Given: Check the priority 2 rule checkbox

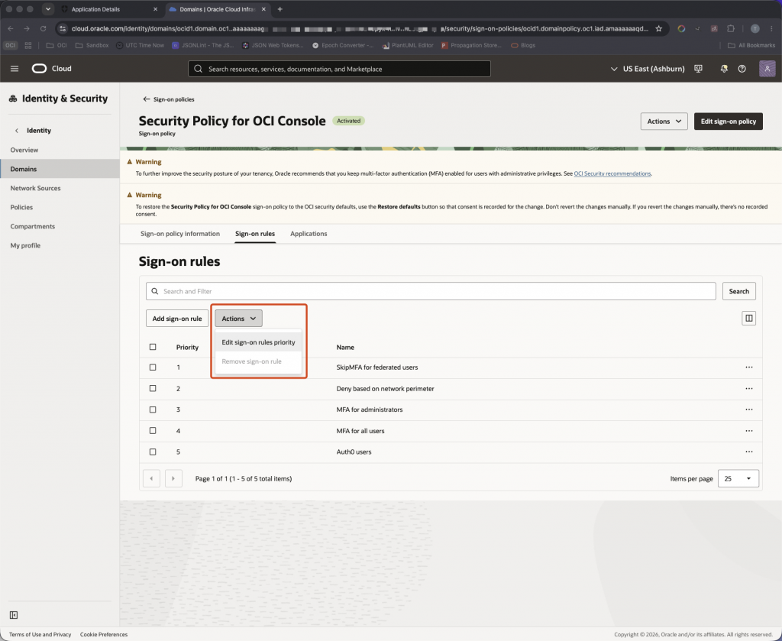Looking at the screenshot, I should coord(153,389).
